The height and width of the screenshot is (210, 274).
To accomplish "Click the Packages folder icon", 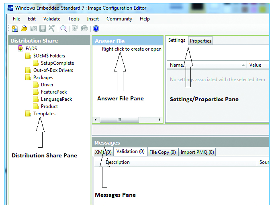I will (x=28, y=77).
